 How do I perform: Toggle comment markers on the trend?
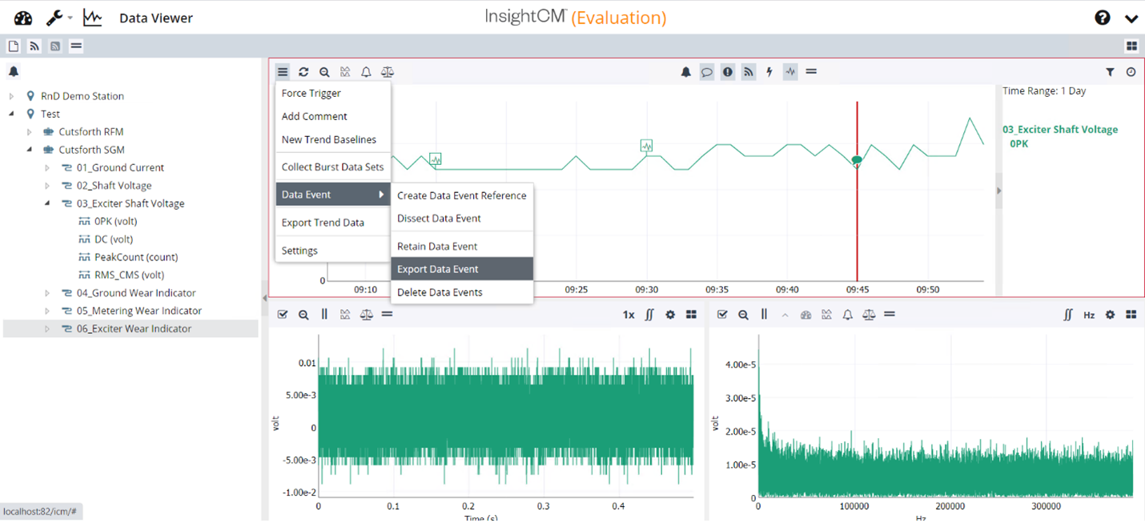[707, 72]
